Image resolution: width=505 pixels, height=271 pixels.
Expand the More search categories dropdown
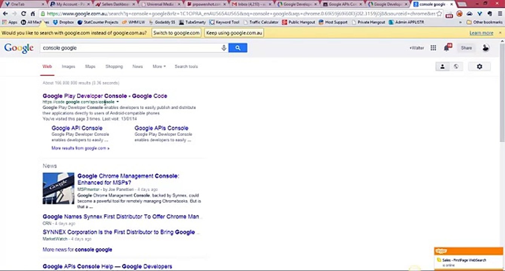(159, 67)
